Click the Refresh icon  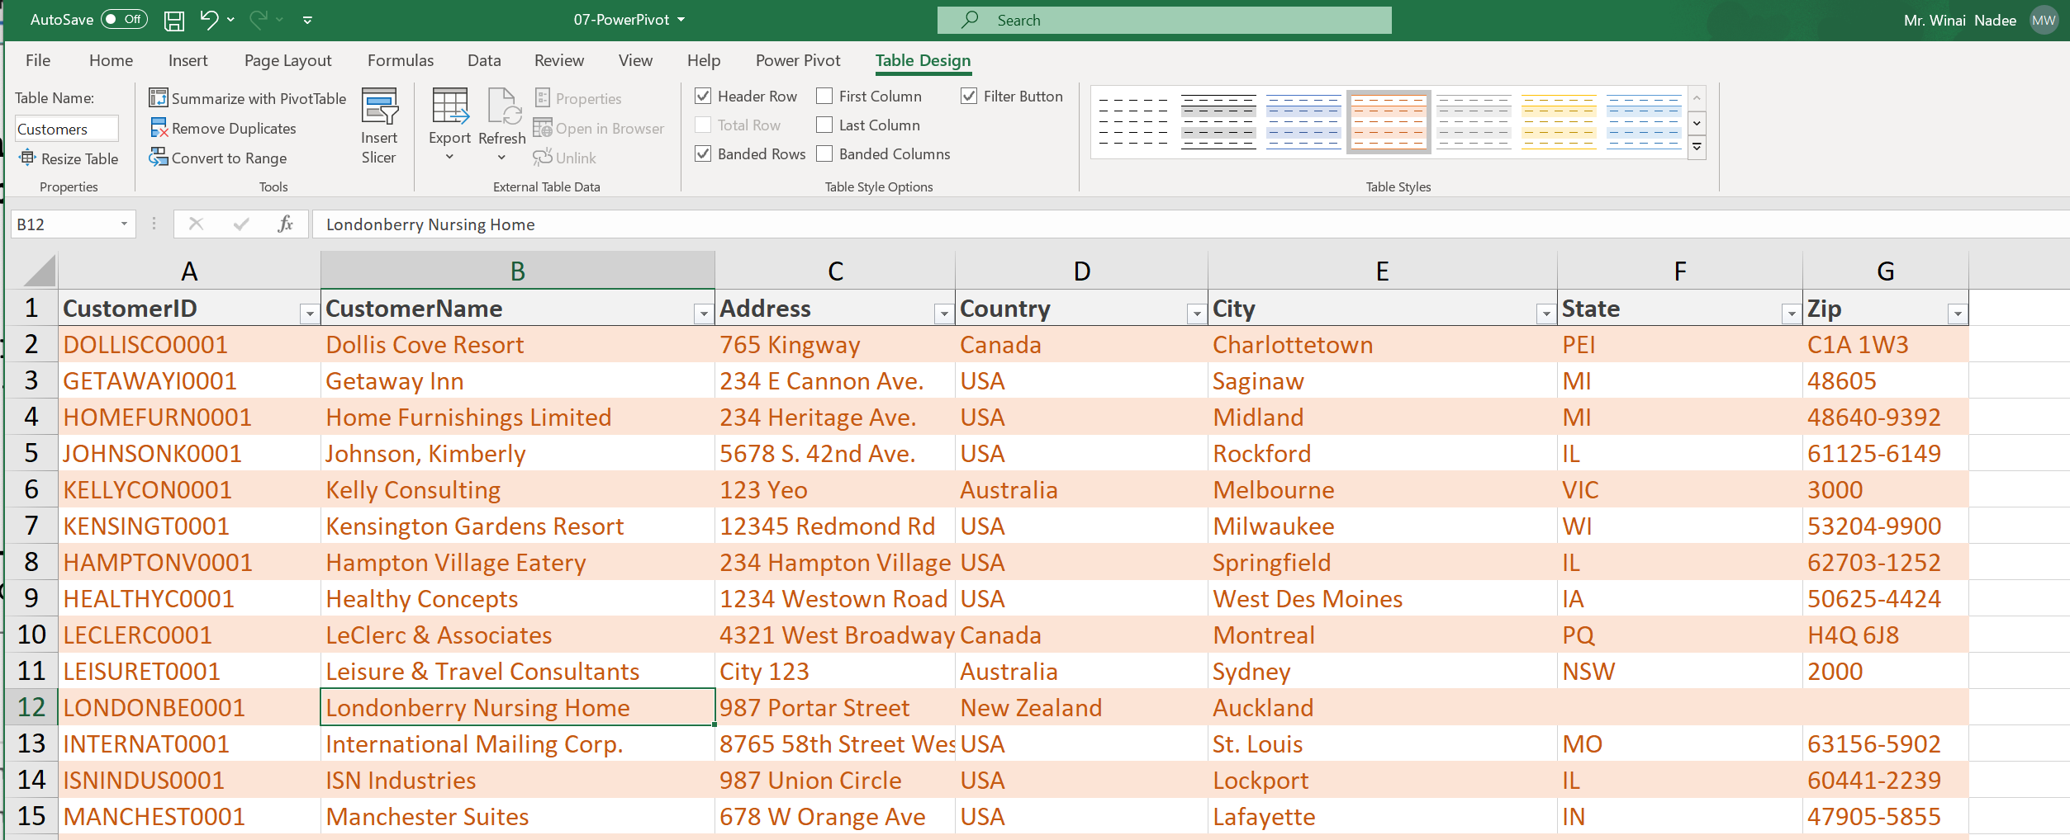pos(503,106)
